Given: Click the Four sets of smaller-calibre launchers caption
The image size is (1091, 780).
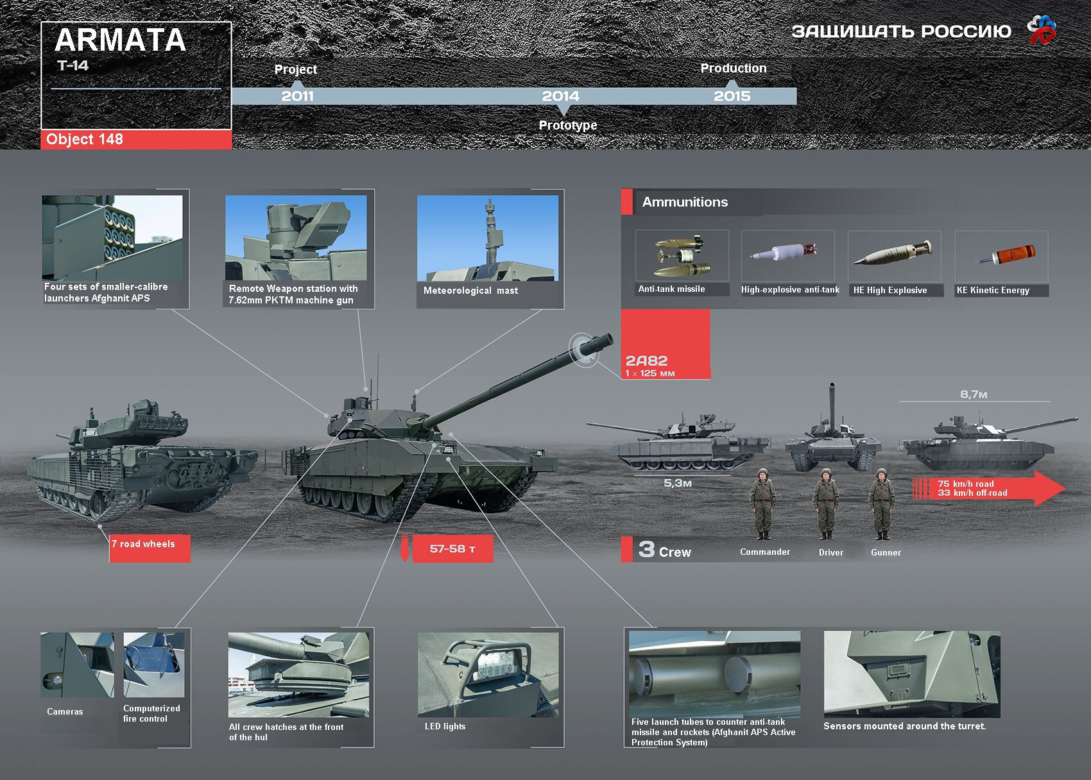Looking at the screenshot, I should [106, 292].
